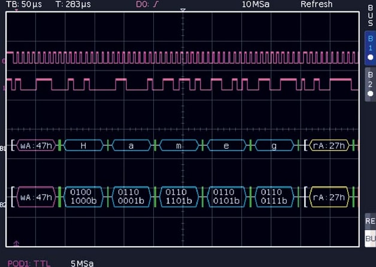The height and width of the screenshot is (267, 376).
Task: Select the B1 bus button
Action: click(370, 48)
